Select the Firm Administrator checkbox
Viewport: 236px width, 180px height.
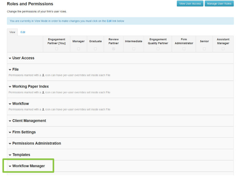[x=184, y=49]
